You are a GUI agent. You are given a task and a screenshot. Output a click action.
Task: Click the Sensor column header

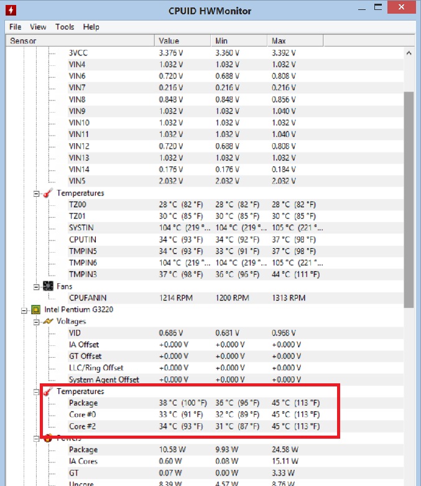tap(80, 40)
